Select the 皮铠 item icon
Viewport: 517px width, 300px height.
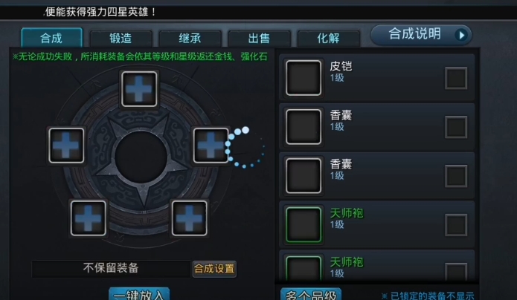click(x=304, y=78)
